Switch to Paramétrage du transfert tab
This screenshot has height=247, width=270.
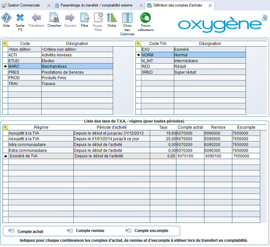(x=97, y=5)
